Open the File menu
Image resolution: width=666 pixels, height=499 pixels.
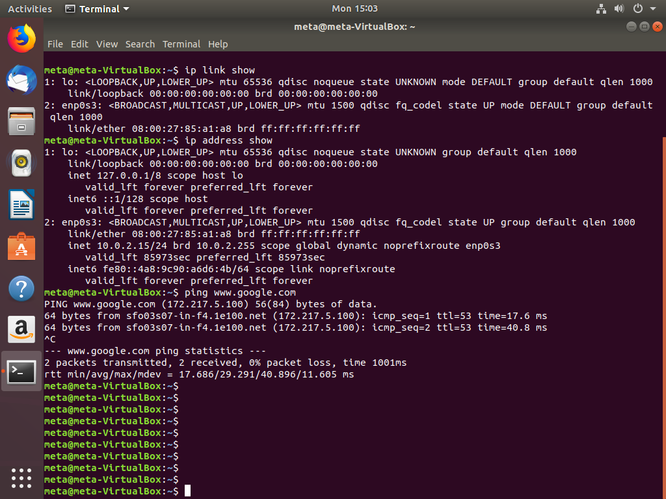click(55, 44)
